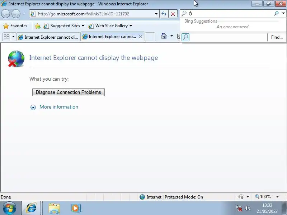Open the Favorites star button
This screenshot has height=215, width=287.
tap(15, 26)
